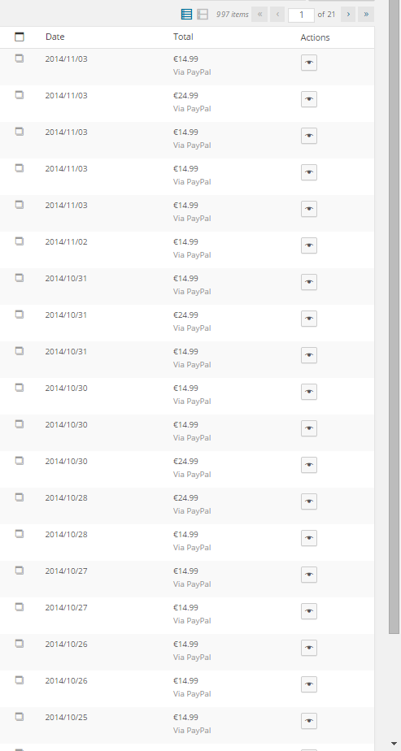View the €24.99 order dated 2014/10/28
Screen dimensions: 401x751
(x=309, y=502)
